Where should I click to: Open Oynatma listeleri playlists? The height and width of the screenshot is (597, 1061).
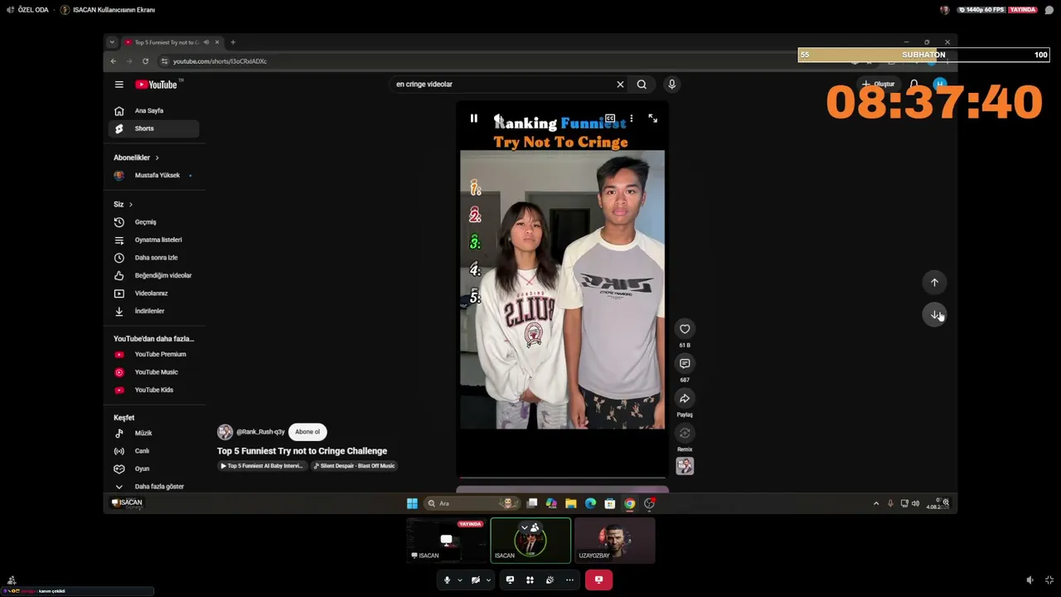pyautogui.click(x=153, y=240)
